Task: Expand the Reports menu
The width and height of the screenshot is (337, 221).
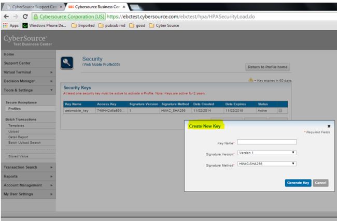Action: point(28,176)
